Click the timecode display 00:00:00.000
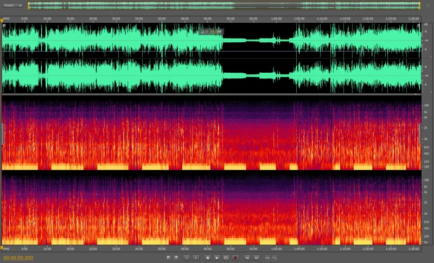The width and height of the screenshot is (434, 263). coord(18,258)
